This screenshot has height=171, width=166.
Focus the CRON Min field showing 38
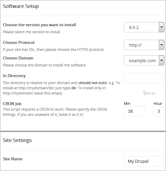click(x=134, y=111)
